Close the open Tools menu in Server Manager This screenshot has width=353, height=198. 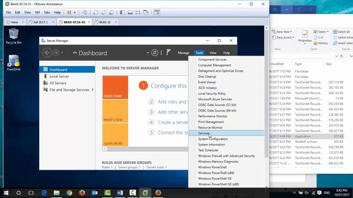199,53
